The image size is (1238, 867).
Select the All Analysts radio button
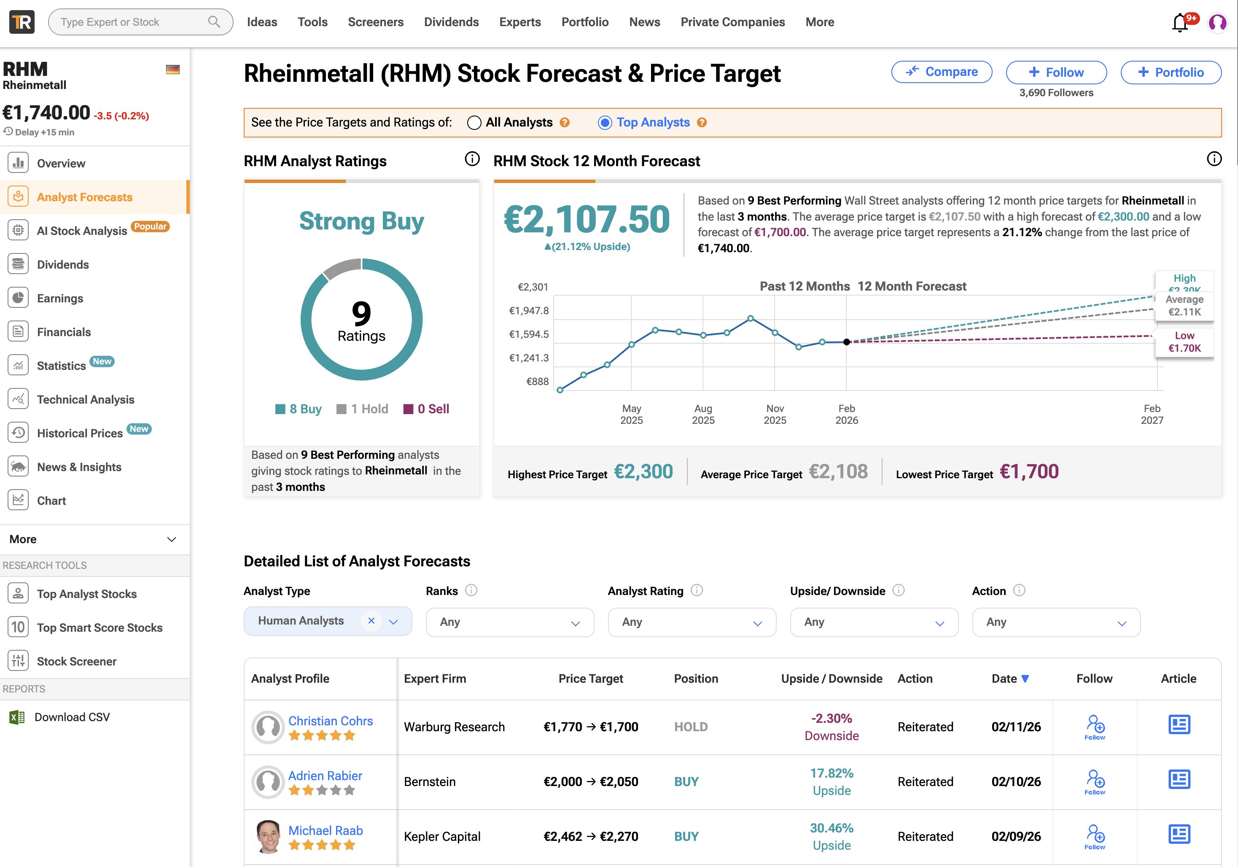(474, 122)
